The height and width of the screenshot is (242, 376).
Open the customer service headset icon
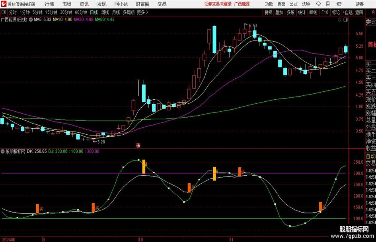click(x=318, y=4)
